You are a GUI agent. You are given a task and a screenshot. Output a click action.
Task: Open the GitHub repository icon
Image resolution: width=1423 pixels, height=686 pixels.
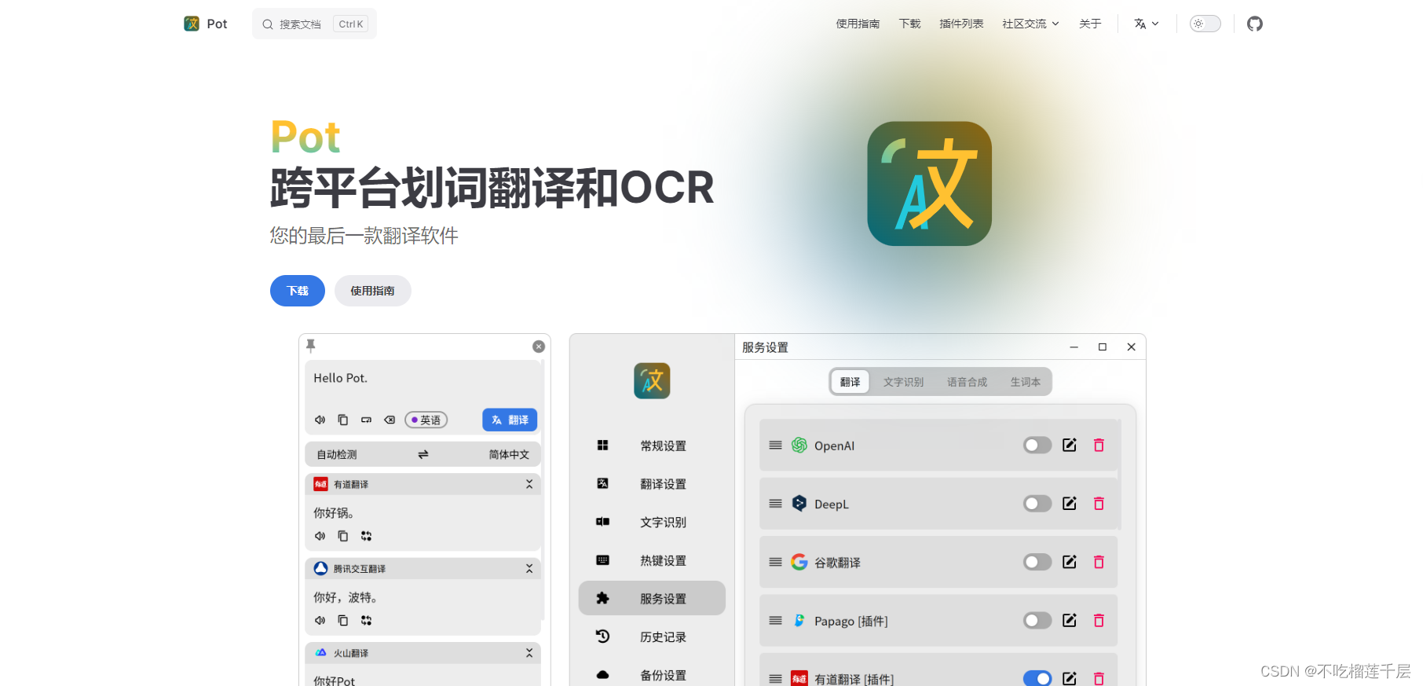point(1255,24)
